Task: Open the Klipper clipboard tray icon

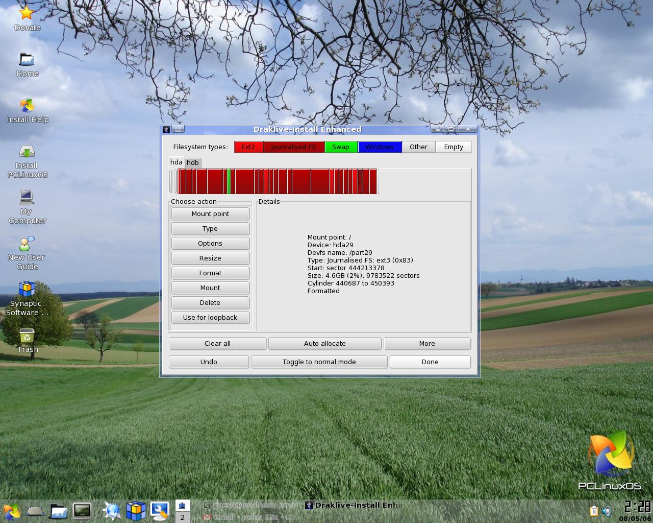Action: coord(594,511)
